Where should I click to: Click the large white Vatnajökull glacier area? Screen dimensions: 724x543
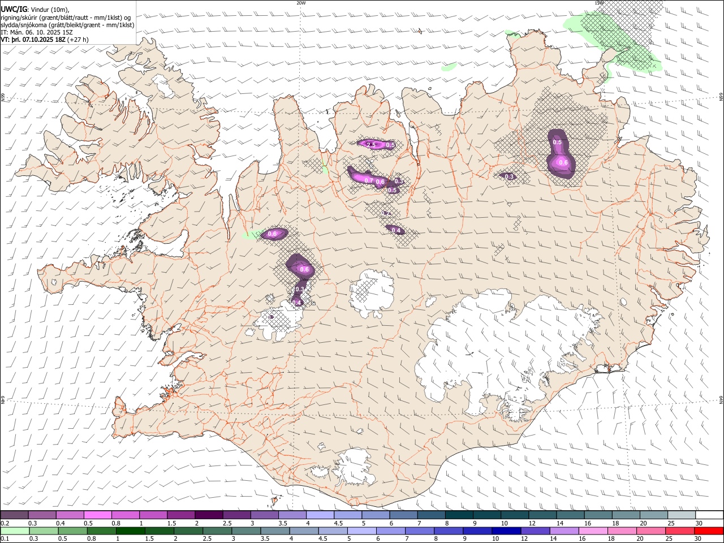point(498,351)
